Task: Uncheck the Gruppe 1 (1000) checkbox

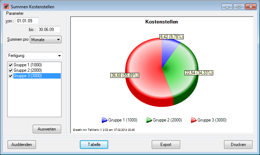Action: click(x=10, y=65)
